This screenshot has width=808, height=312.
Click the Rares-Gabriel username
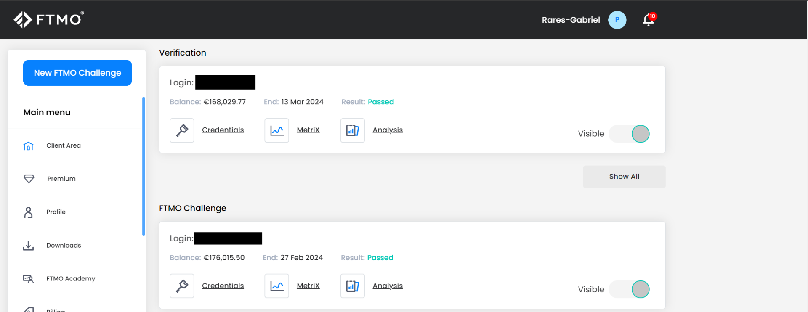pyautogui.click(x=571, y=20)
